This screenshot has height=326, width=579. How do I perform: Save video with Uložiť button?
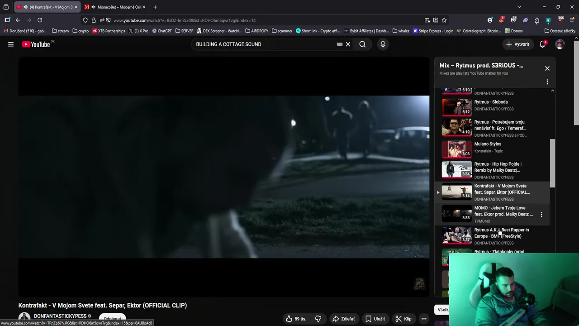pyautogui.click(x=375, y=319)
